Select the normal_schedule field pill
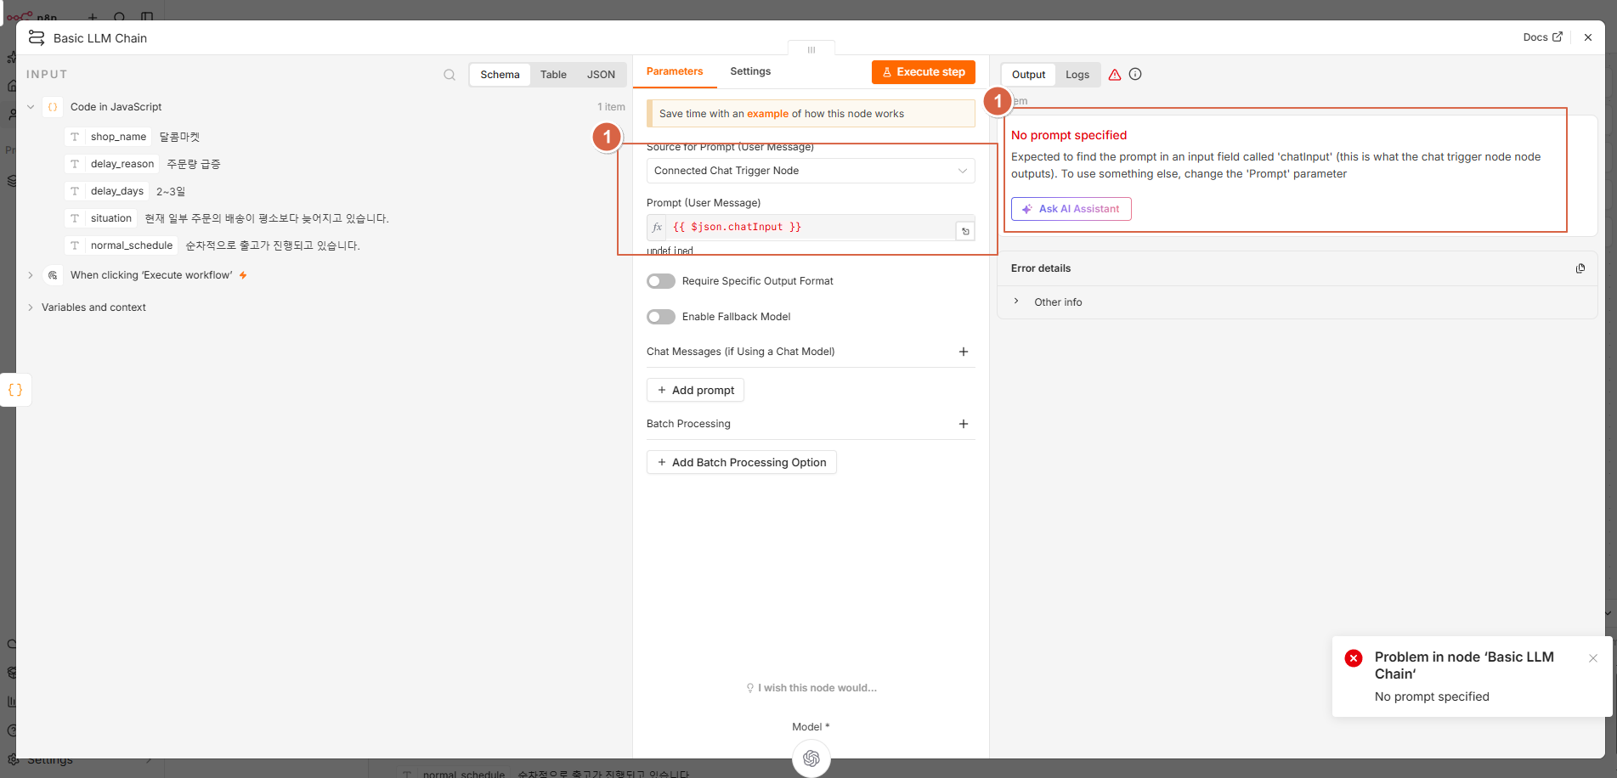The image size is (1617, 778). point(122,245)
